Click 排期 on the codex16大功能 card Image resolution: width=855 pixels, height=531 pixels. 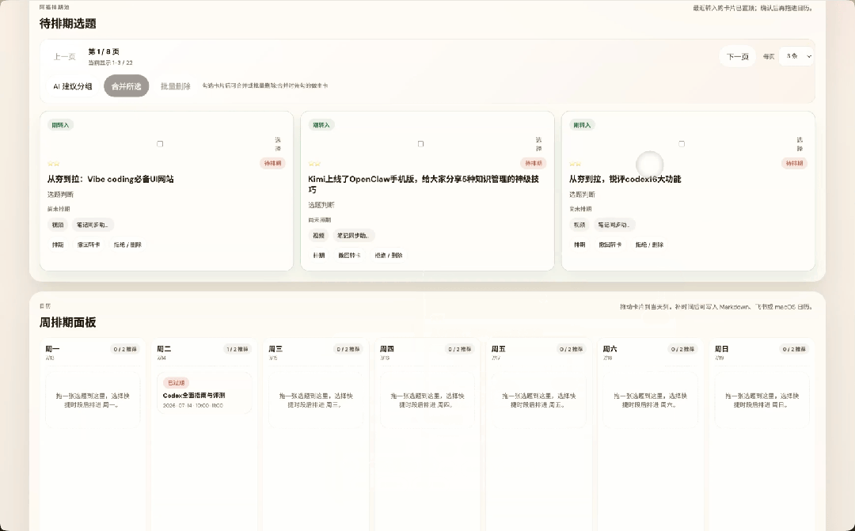pyautogui.click(x=579, y=245)
